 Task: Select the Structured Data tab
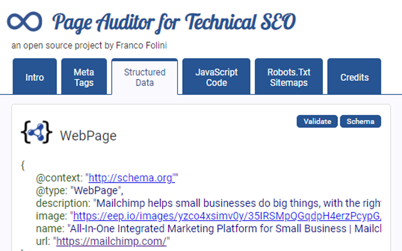pos(144,78)
